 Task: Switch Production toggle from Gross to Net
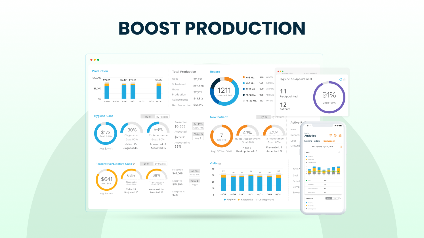click(335, 198)
